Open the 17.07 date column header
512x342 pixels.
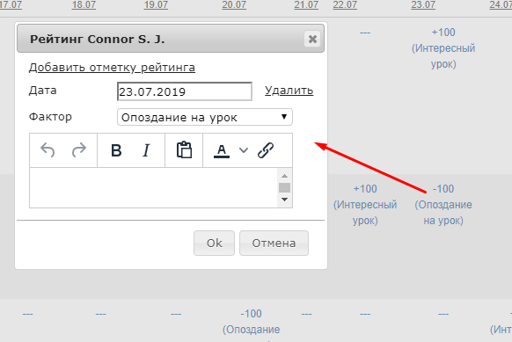[x=11, y=5]
